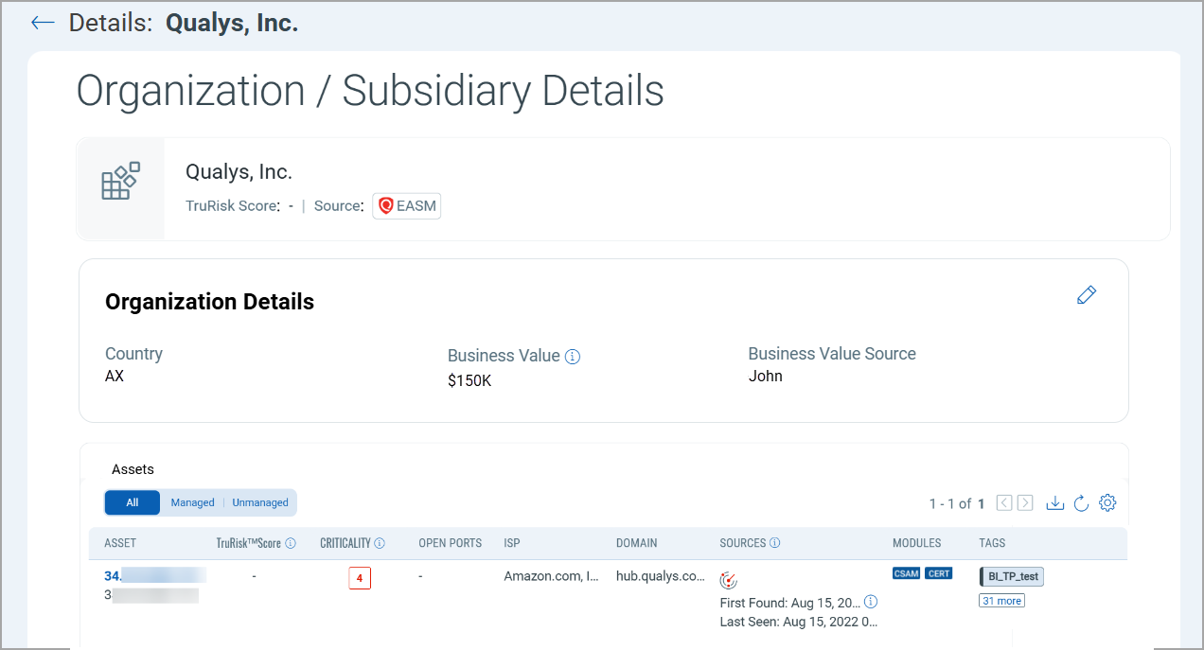Click the Business Value info icon
1204x650 pixels.
tap(573, 357)
